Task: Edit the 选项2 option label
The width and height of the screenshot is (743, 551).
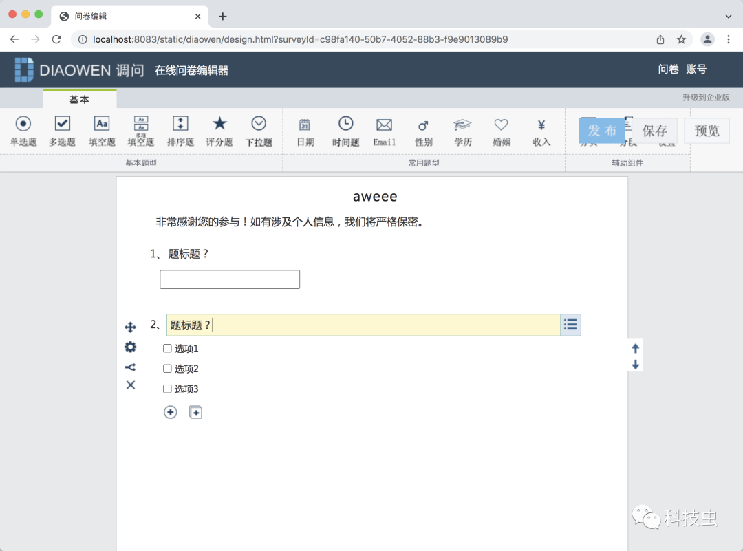Action: [x=186, y=369]
